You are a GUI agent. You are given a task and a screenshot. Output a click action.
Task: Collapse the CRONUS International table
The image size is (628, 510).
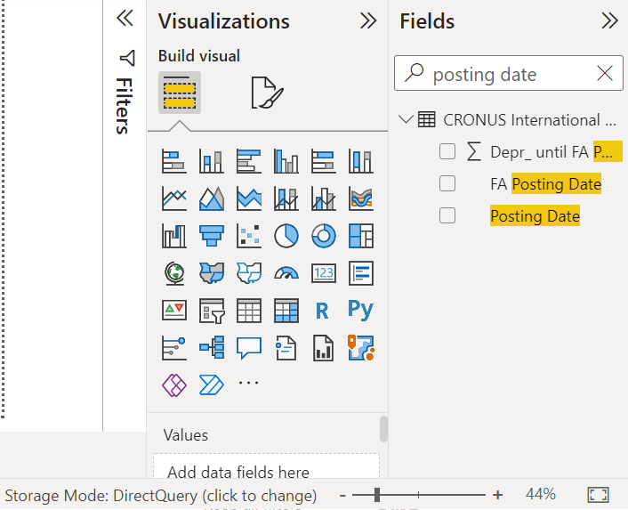[407, 119]
